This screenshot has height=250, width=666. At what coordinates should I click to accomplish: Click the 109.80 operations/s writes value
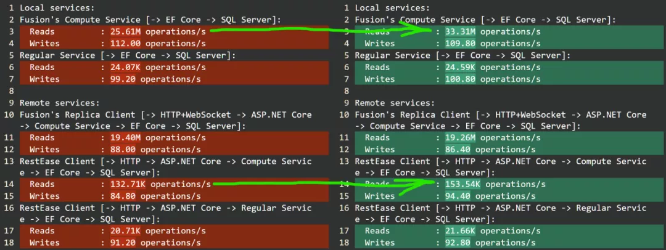tap(493, 44)
